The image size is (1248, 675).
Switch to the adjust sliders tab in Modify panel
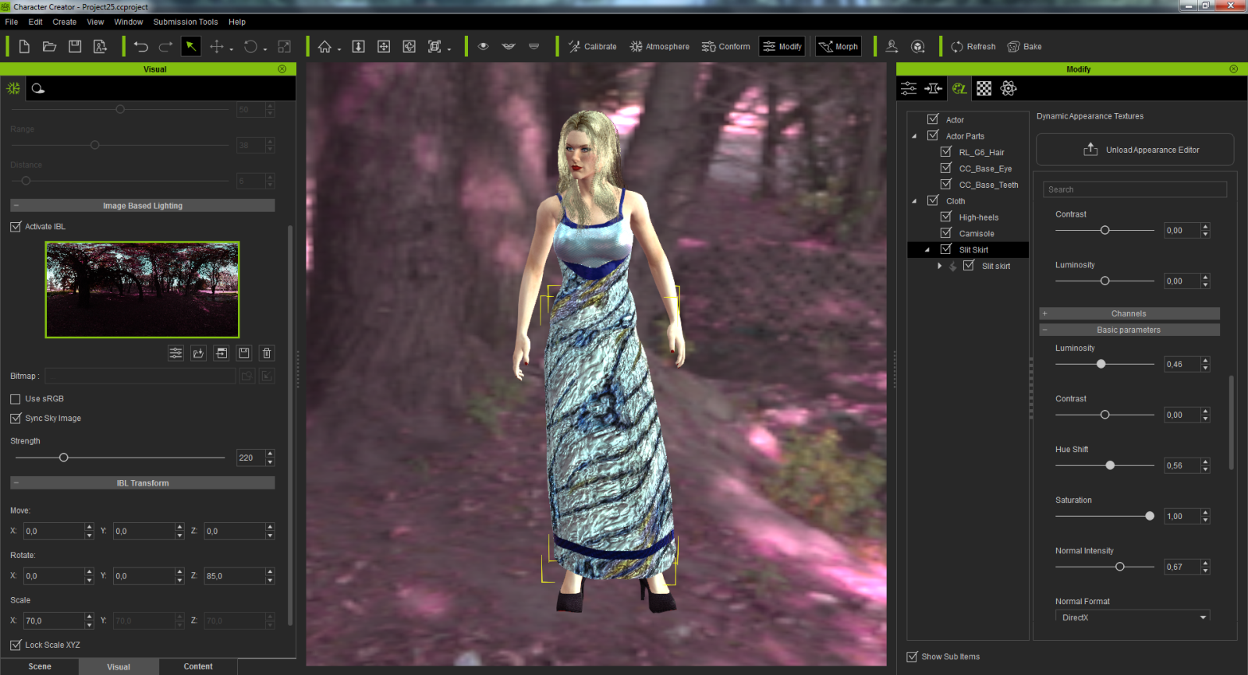point(909,88)
